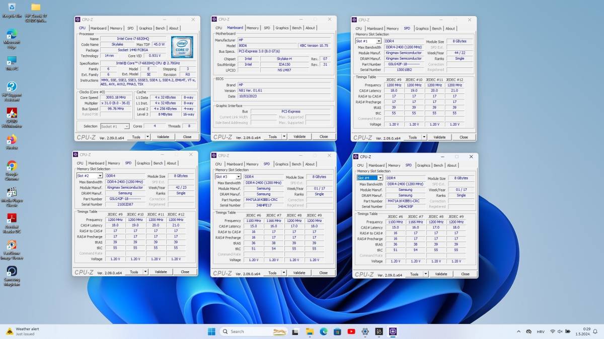The width and height of the screenshot is (604, 339).
Task: Open the notification bell in taskbar
Action: (x=595, y=331)
